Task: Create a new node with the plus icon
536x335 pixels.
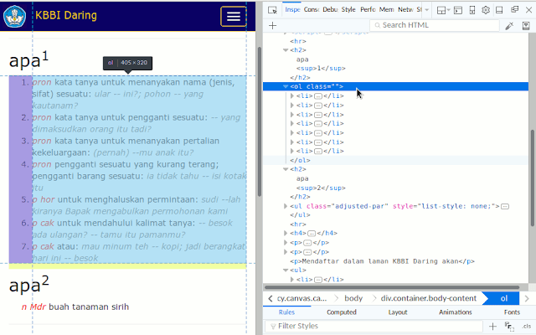Action: [x=272, y=25]
